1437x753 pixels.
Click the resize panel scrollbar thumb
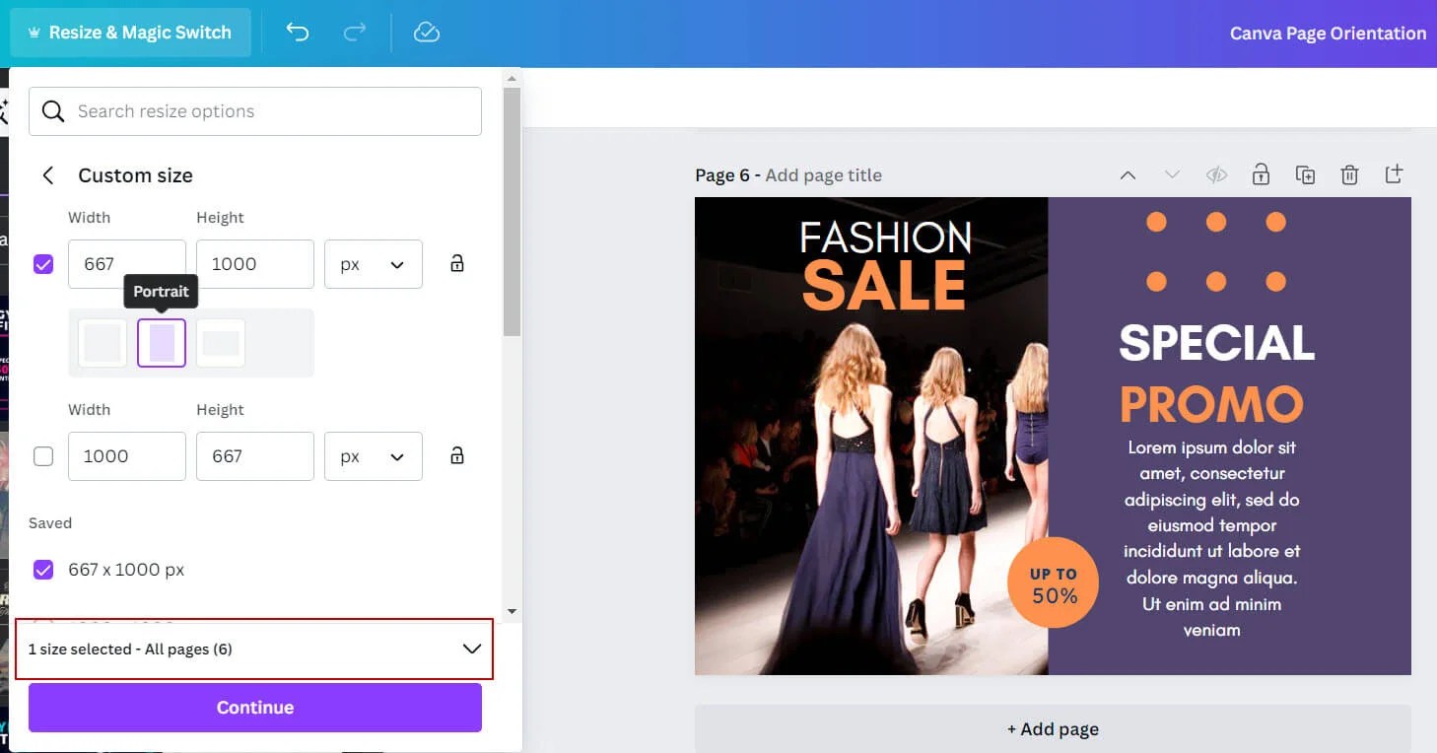pyautogui.click(x=511, y=211)
